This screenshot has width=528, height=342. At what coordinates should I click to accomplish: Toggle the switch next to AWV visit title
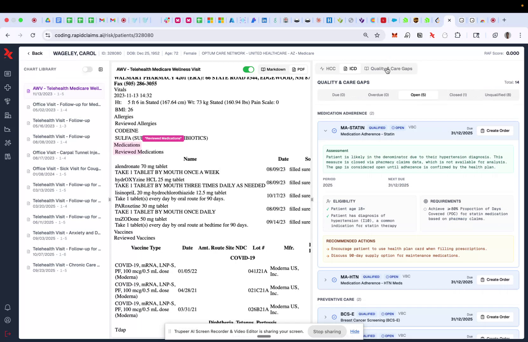click(x=248, y=69)
